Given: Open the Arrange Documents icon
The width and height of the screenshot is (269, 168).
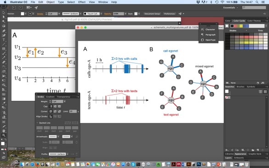Looking at the screenshot, I should pyautogui.click(x=29, y=7).
